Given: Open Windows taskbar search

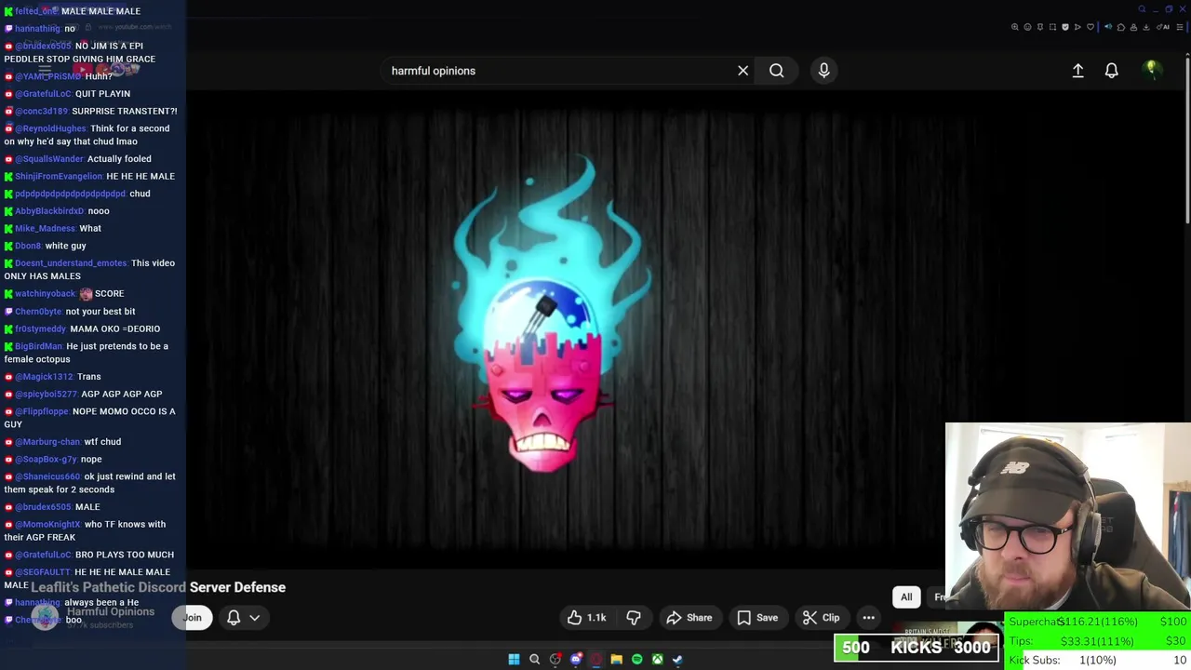Looking at the screenshot, I should 534,660.
